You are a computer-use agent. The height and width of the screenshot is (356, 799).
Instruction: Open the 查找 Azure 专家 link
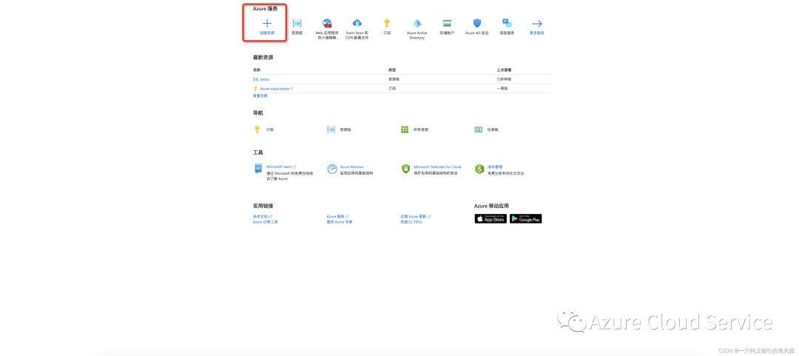340,222
